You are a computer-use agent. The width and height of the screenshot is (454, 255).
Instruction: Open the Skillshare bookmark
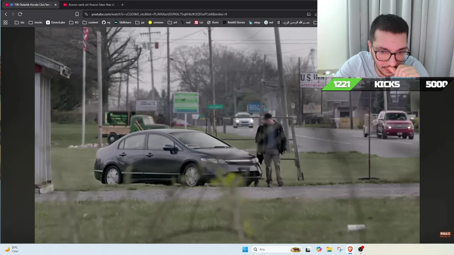[x=123, y=22]
